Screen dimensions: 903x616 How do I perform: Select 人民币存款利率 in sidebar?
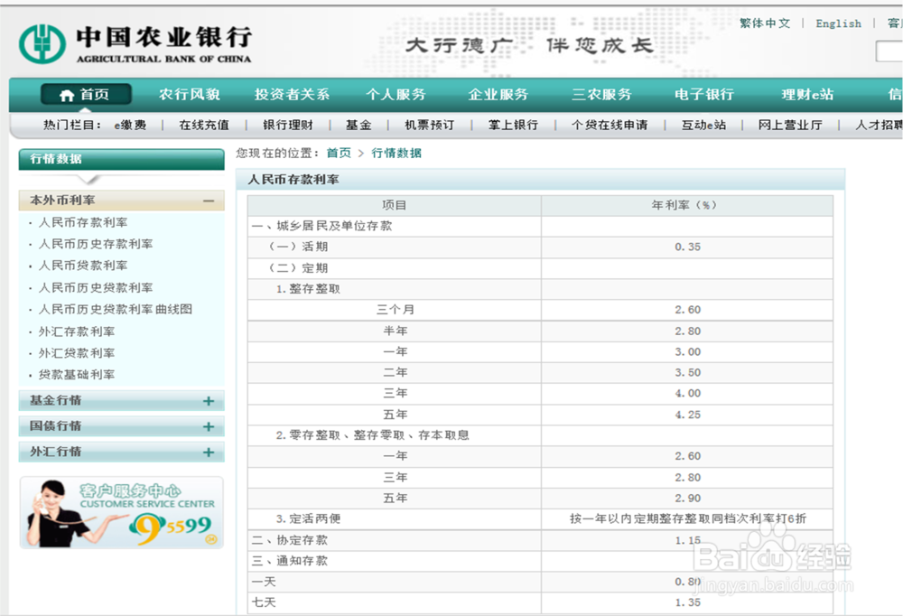tap(83, 222)
